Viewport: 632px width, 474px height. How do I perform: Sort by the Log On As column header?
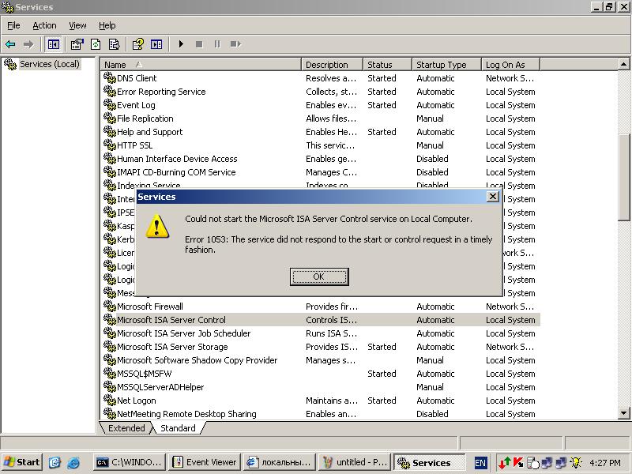pos(510,65)
